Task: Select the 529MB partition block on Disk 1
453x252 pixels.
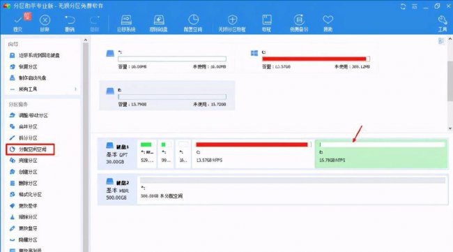Action: click(x=147, y=154)
